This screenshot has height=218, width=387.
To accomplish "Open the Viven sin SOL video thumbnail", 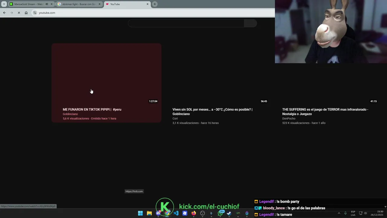I will click(x=216, y=74).
